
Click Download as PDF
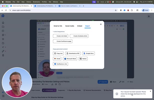point(73,53)
